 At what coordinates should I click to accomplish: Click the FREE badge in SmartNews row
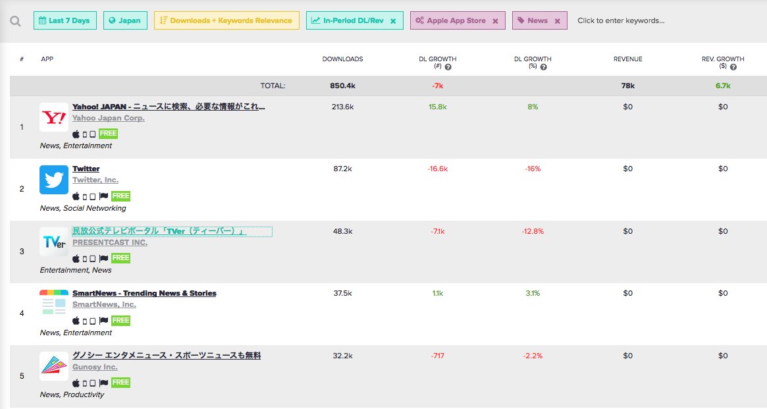pyautogui.click(x=121, y=321)
